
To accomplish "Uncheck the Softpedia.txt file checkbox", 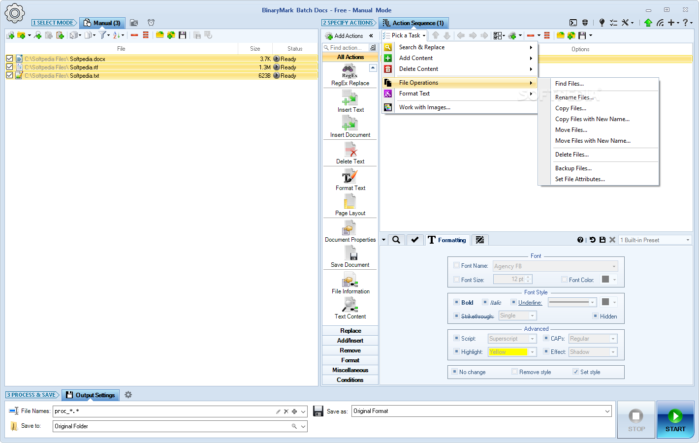I will pyautogui.click(x=9, y=75).
